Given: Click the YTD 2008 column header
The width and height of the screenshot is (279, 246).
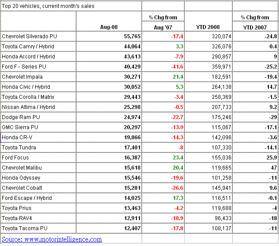Looking at the screenshot, I should click(x=208, y=22).
